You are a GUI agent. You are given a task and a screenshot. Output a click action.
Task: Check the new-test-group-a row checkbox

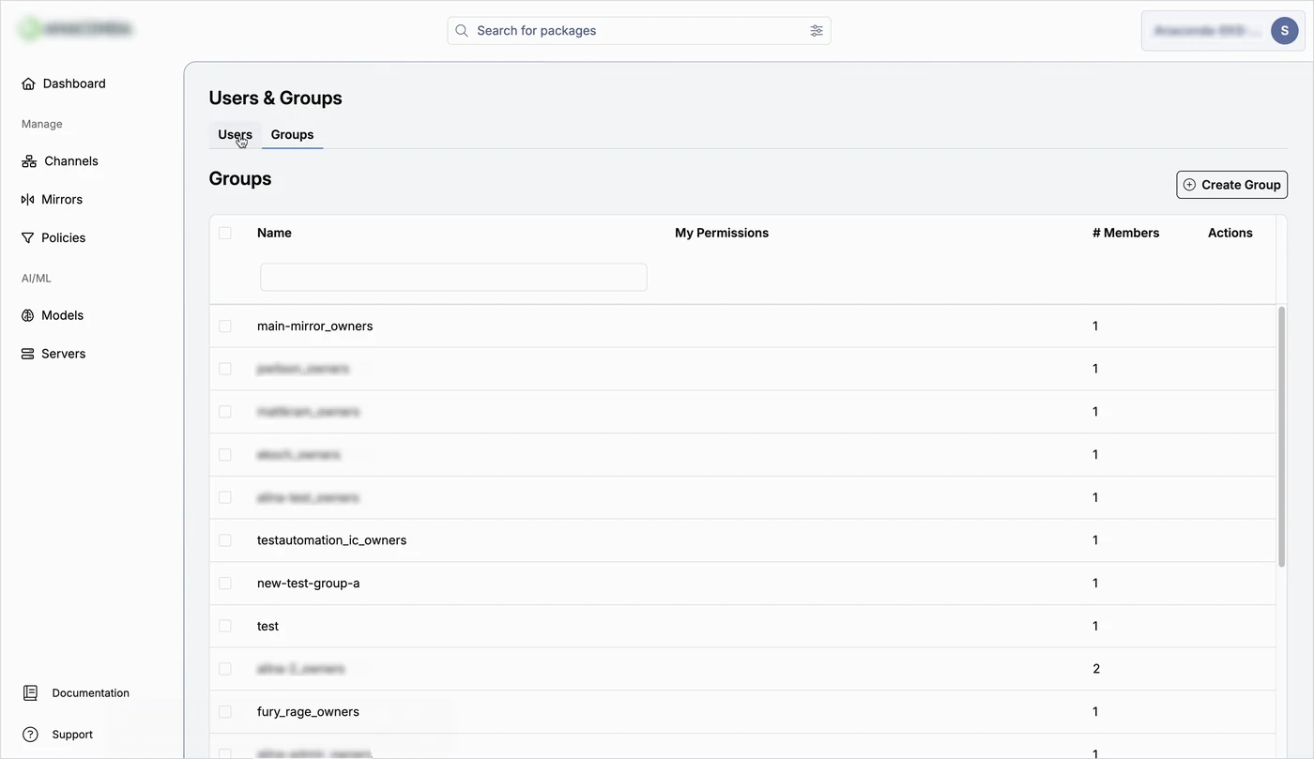225,584
